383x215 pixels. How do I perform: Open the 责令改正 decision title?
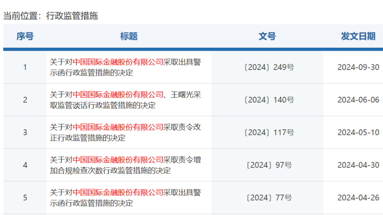(x=125, y=133)
